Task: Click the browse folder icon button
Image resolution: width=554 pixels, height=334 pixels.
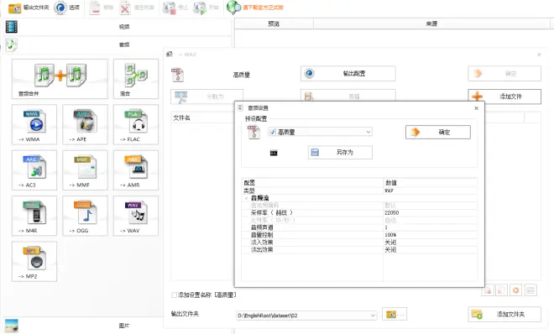Action: (x=395, y=314)
